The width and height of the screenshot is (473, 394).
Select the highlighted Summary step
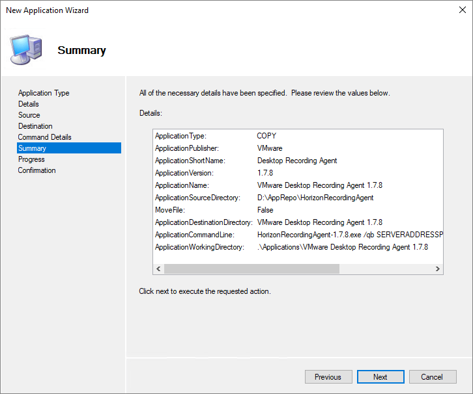(x=33, y=148)
